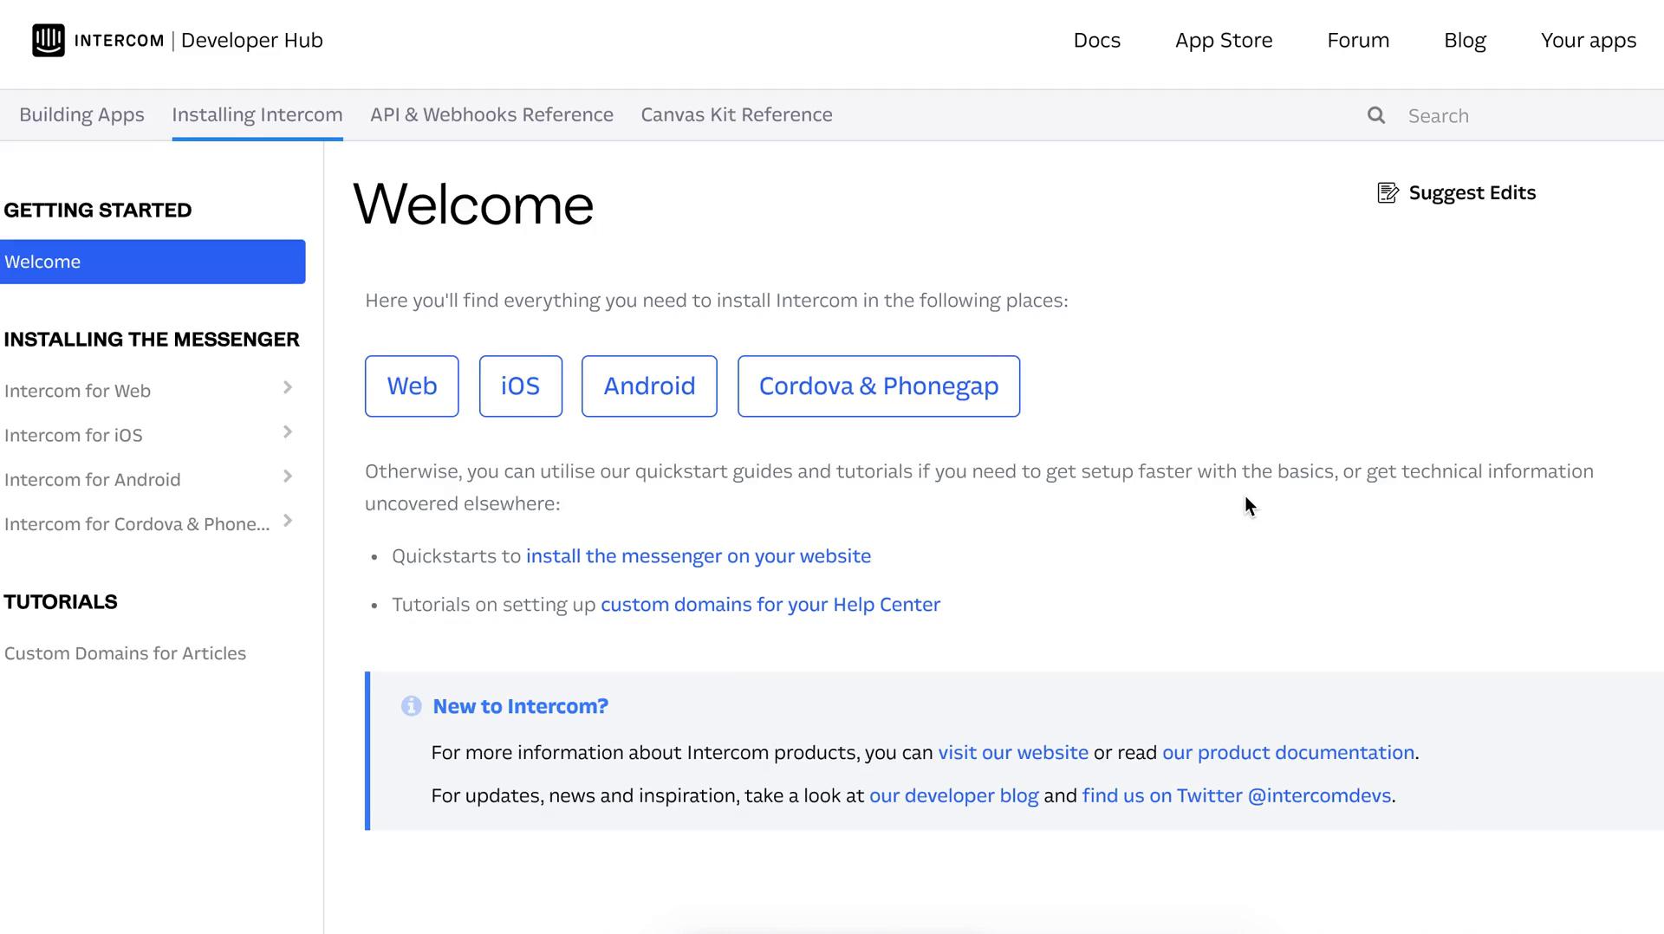Click the New to Intercom? heading

(x=520, y=706)
